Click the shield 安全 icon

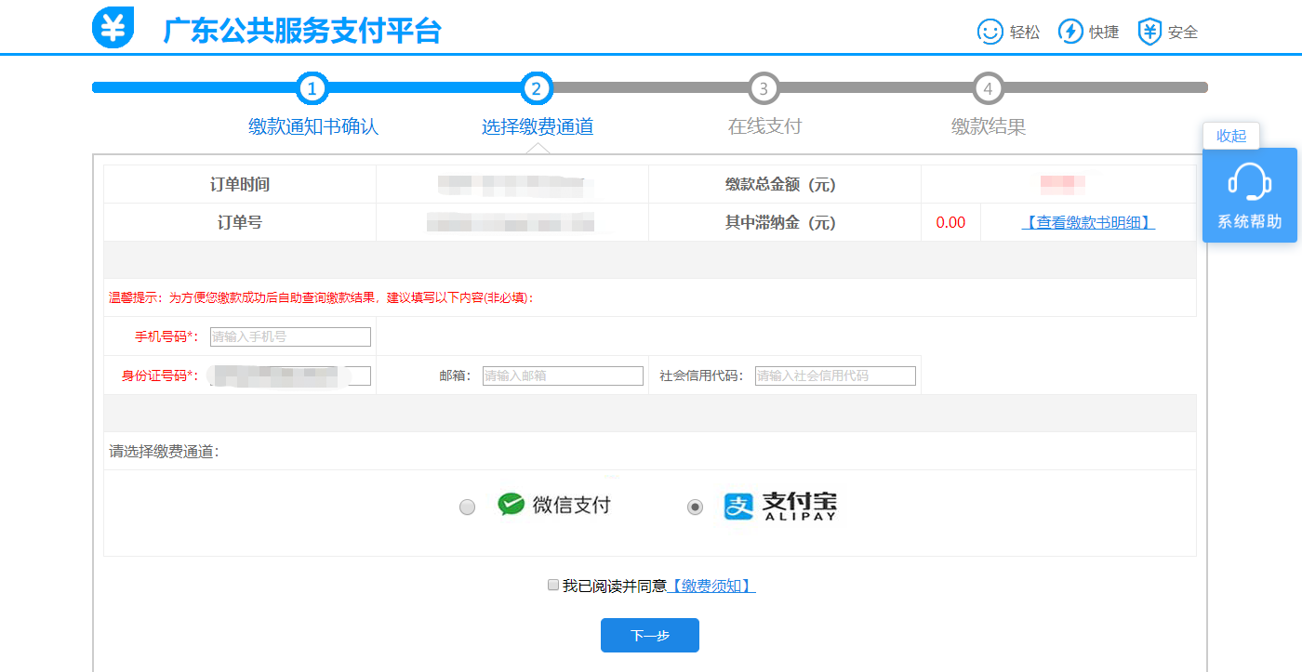[1150, 32]
